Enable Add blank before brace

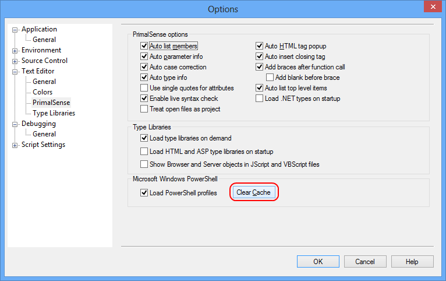(x=270, y=77)
